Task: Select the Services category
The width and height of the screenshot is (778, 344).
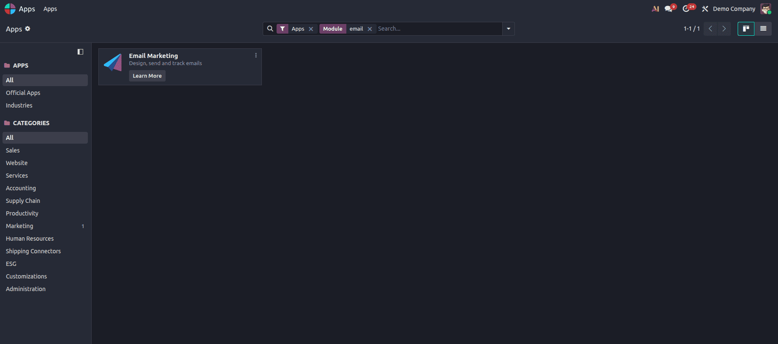Action: click(x=45, y=176)
